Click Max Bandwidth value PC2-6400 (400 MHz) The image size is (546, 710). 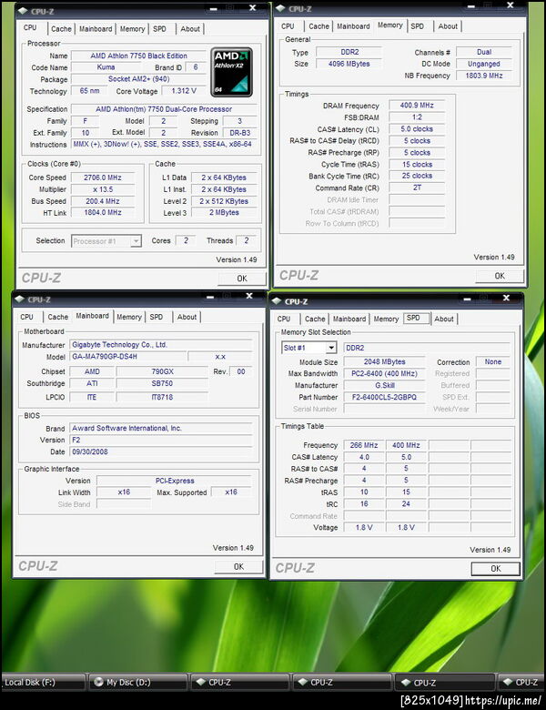(x=384, y=373)
